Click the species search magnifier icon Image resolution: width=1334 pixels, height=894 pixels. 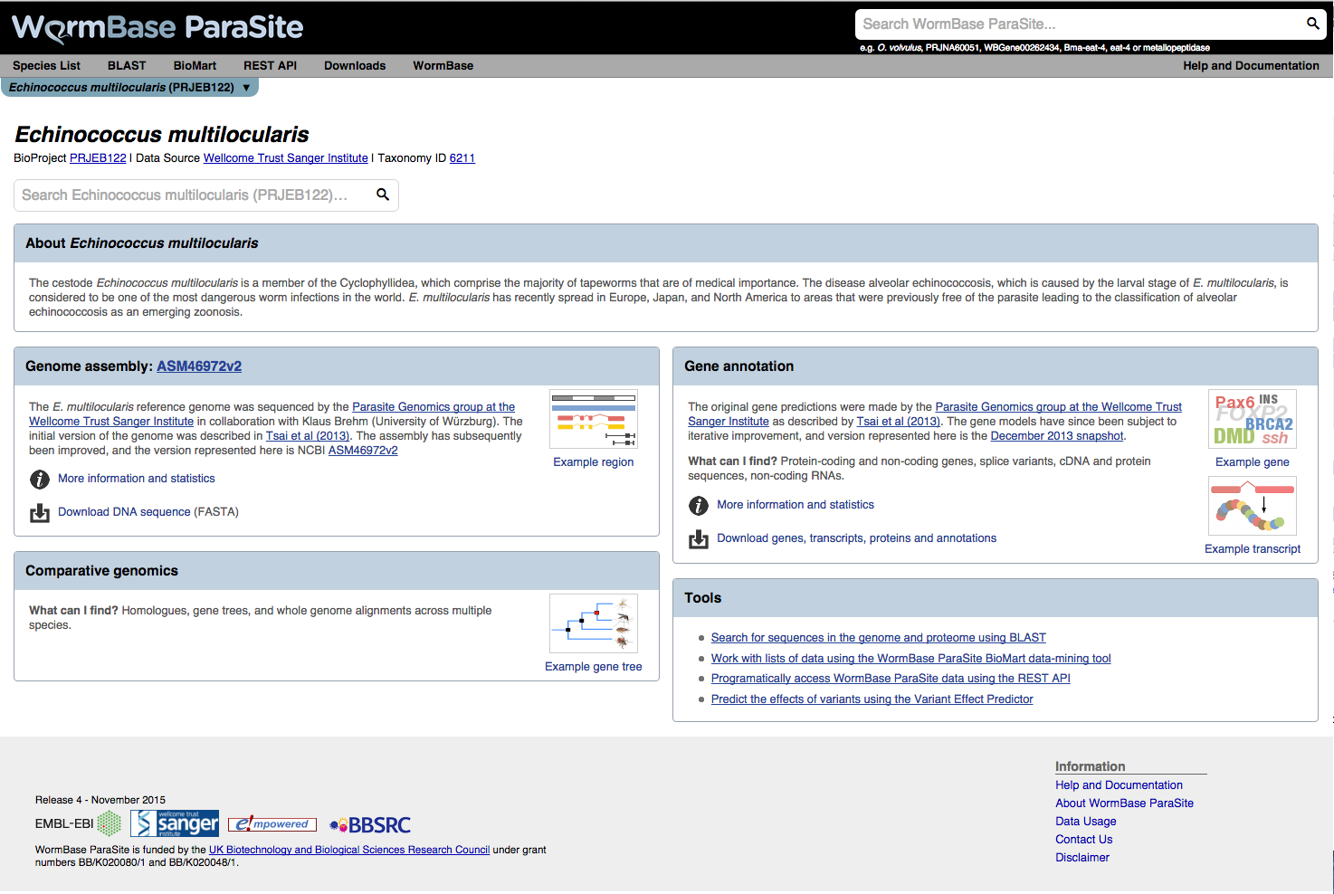383,195
